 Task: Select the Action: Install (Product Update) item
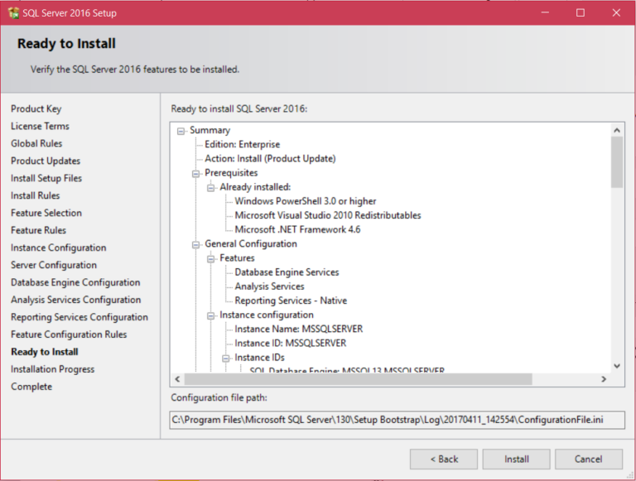pyautogui.click(x=270, y=159)
